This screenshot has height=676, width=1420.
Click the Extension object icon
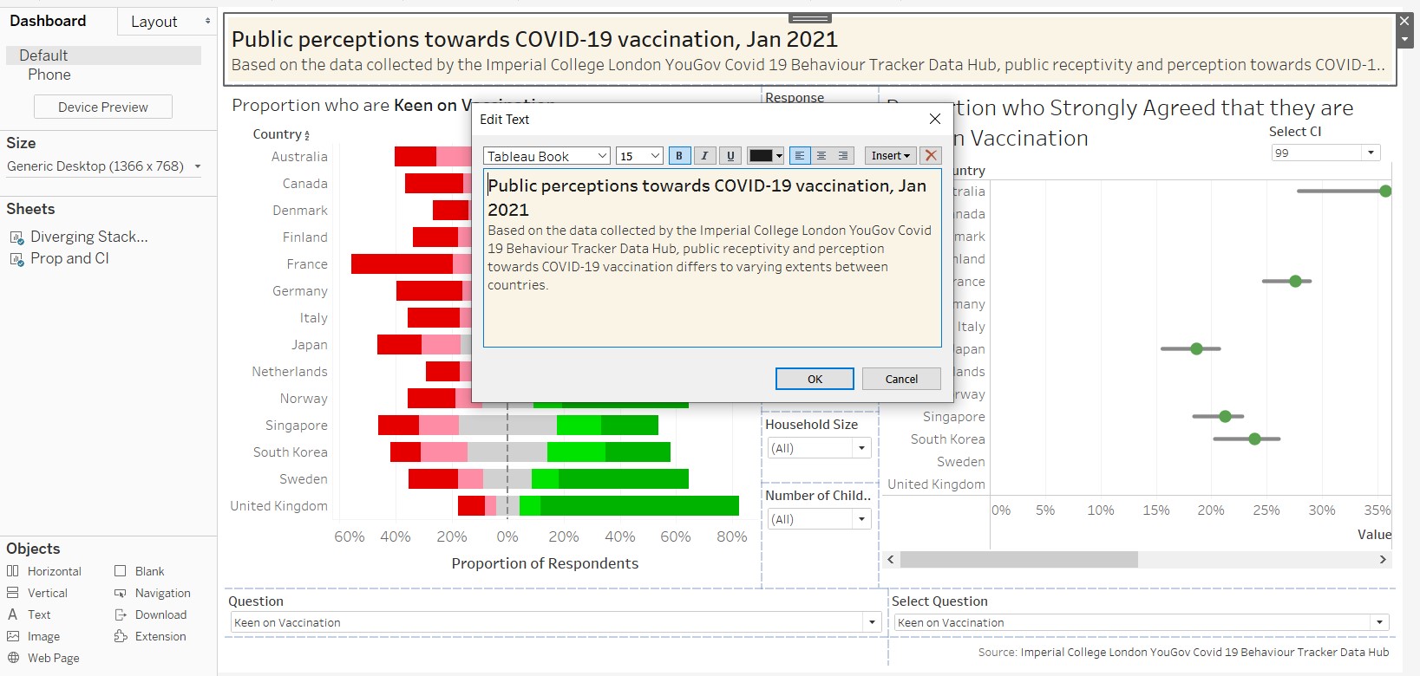point(121,636)
